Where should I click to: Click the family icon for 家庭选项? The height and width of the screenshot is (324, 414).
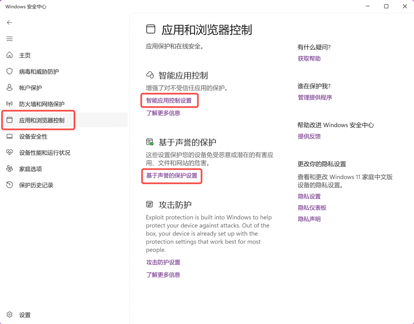click(x=10, y=169)
